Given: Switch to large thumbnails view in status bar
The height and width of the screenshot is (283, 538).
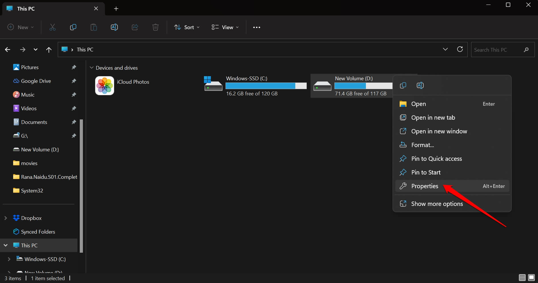Looking at the screenshot, I should tap(531, 278).
